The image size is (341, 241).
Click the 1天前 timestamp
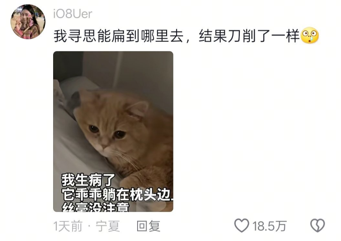tap(68, 226)
